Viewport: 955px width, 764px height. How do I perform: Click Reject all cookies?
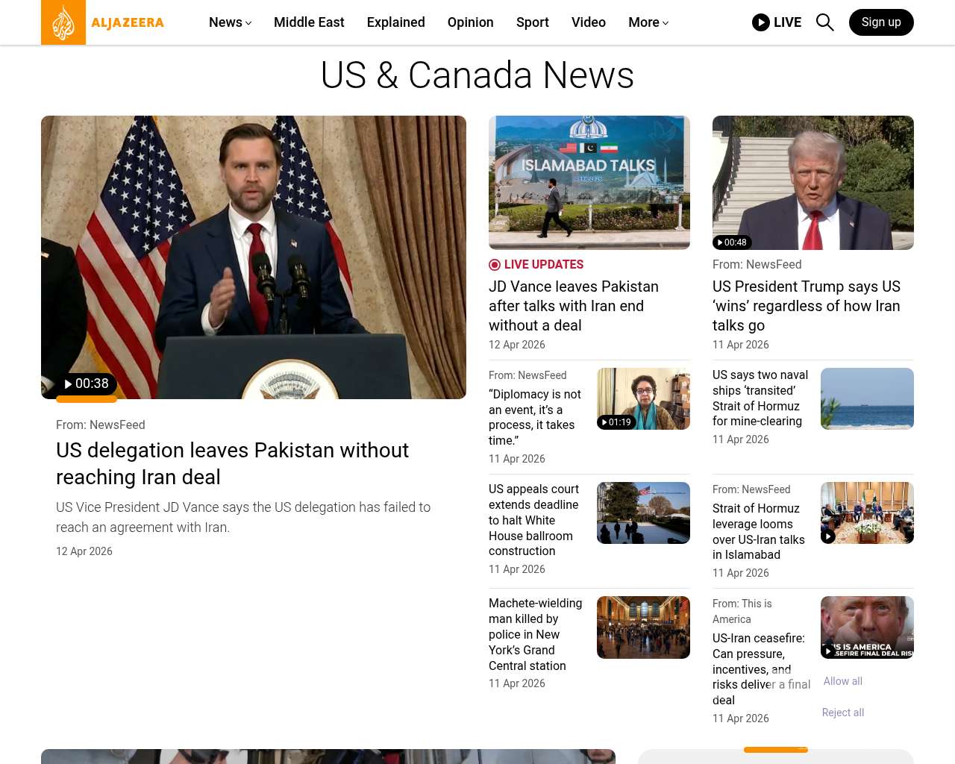coord(842,713)
